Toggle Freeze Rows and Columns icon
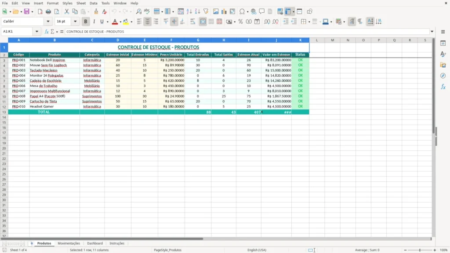Viewport: 450px width, 253px height. click(x=288, y=11)
